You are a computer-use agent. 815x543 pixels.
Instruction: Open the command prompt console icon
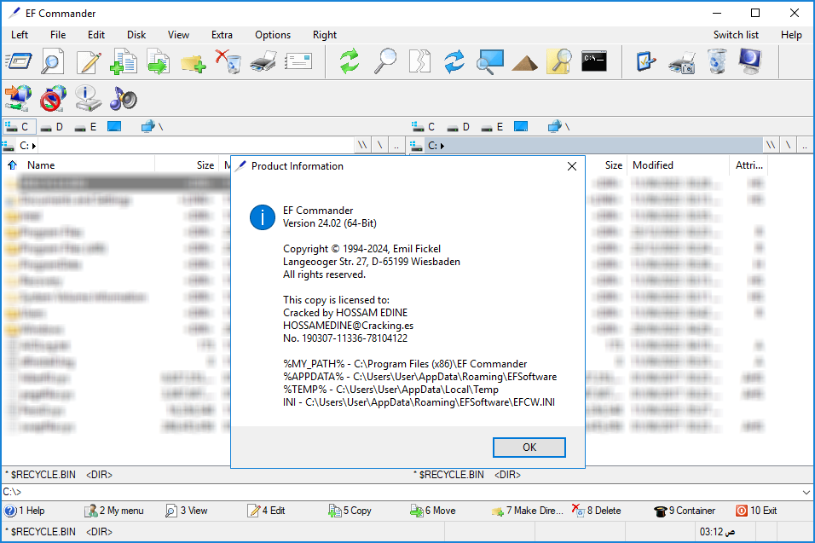594,61
